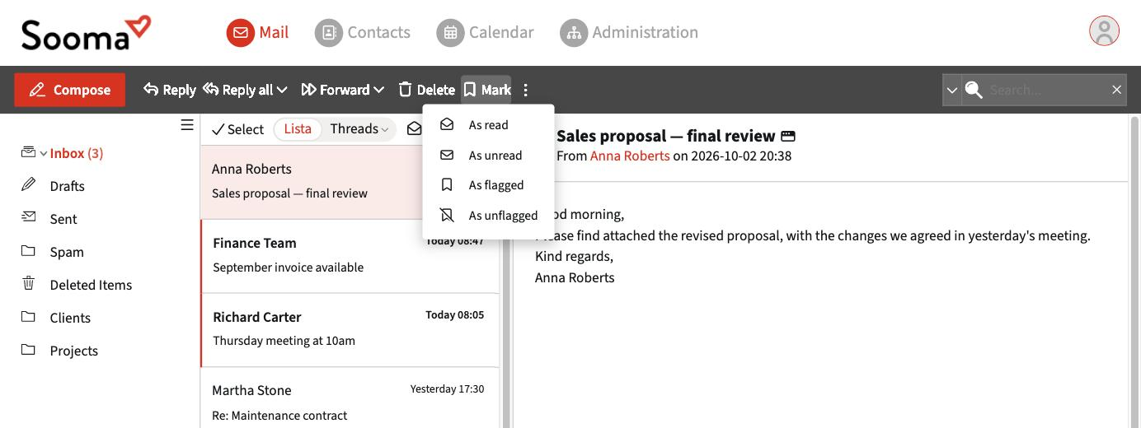Open Inbox (3) folder
Viewport: 1141px width, 428px height.
[x=77, y=153]
